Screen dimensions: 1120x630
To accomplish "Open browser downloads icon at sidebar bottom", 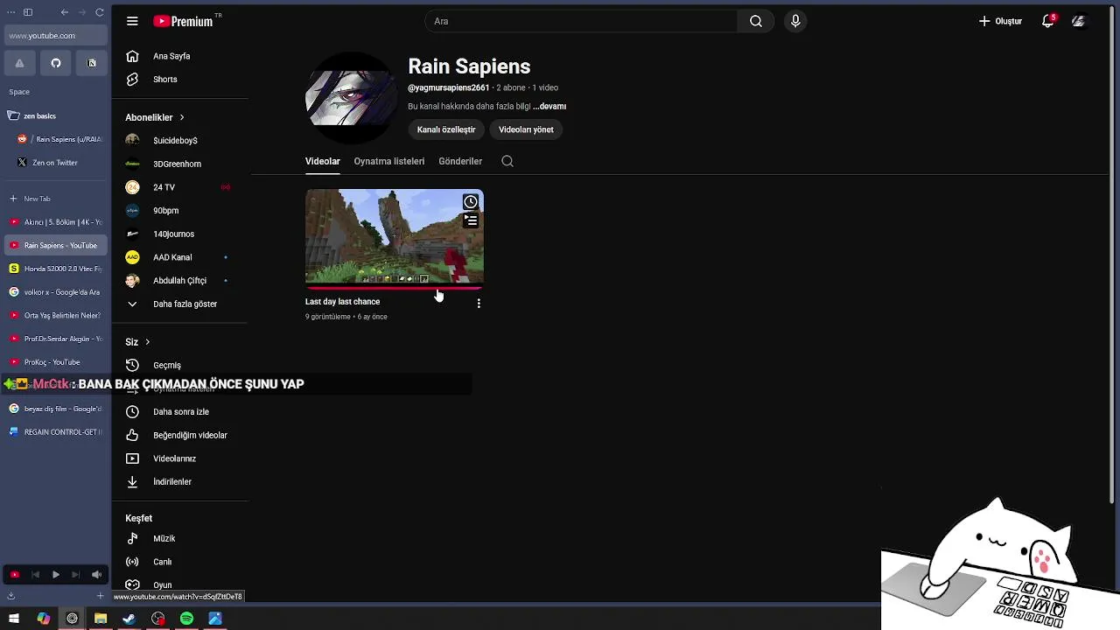I will pyautogui.click(x=10, y=596).
